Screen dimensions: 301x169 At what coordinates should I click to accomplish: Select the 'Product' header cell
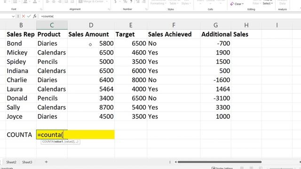pos(52,34)
